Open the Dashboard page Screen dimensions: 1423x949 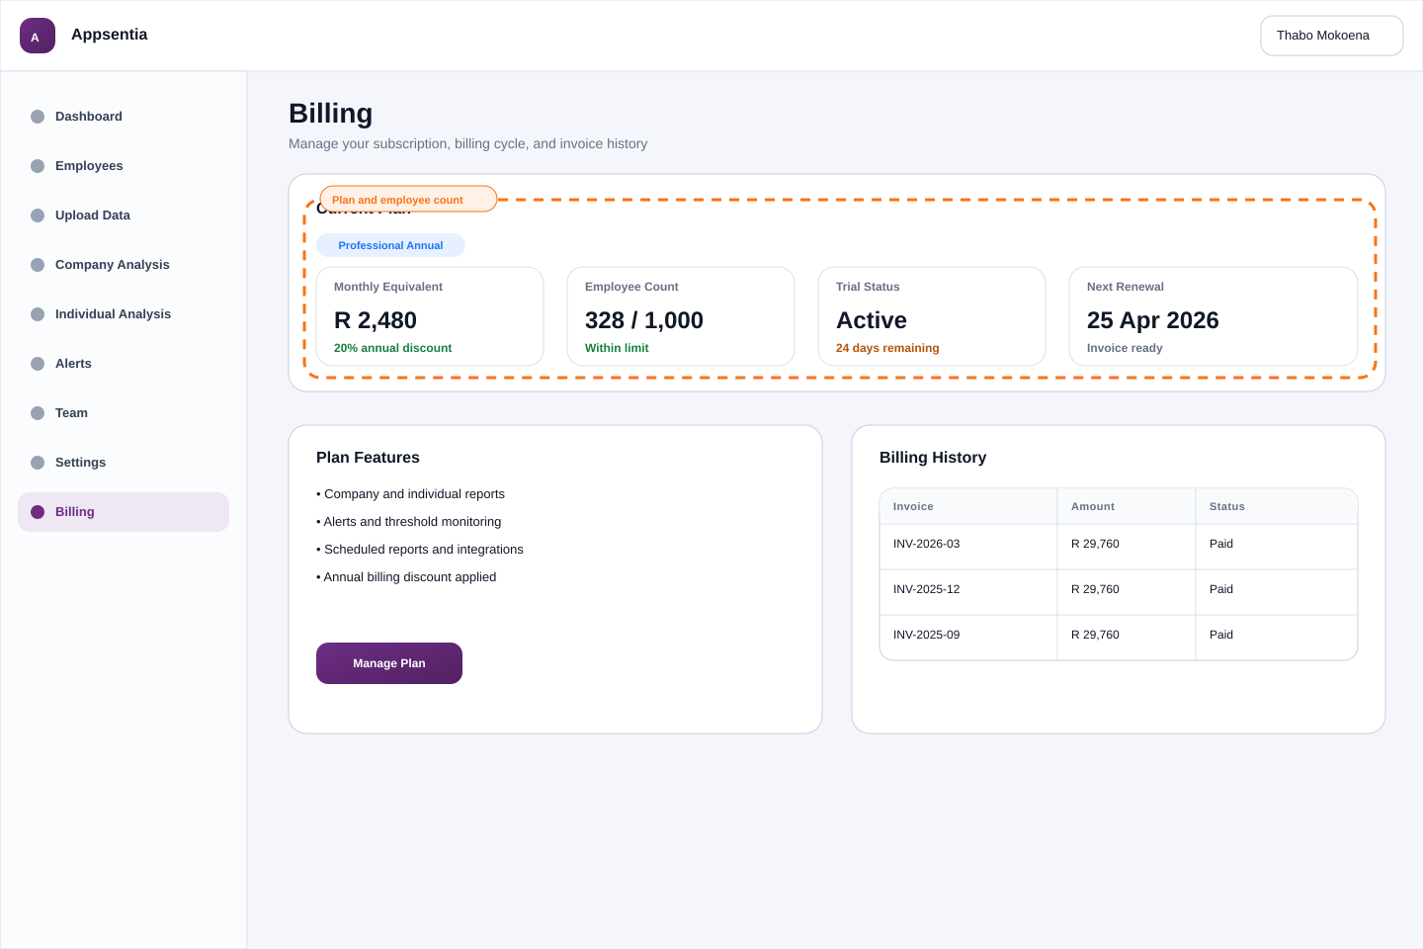click(124, 117)
